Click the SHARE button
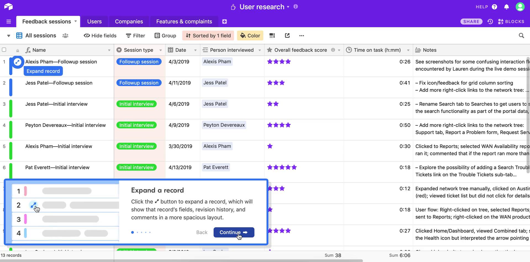 point(471,21)
